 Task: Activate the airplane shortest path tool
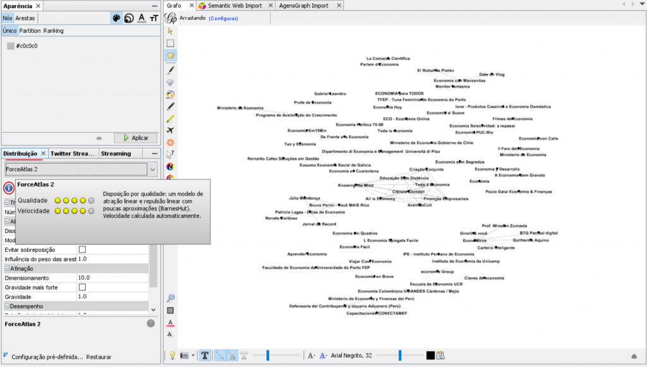pyautogui.click(x=171, y=130)
